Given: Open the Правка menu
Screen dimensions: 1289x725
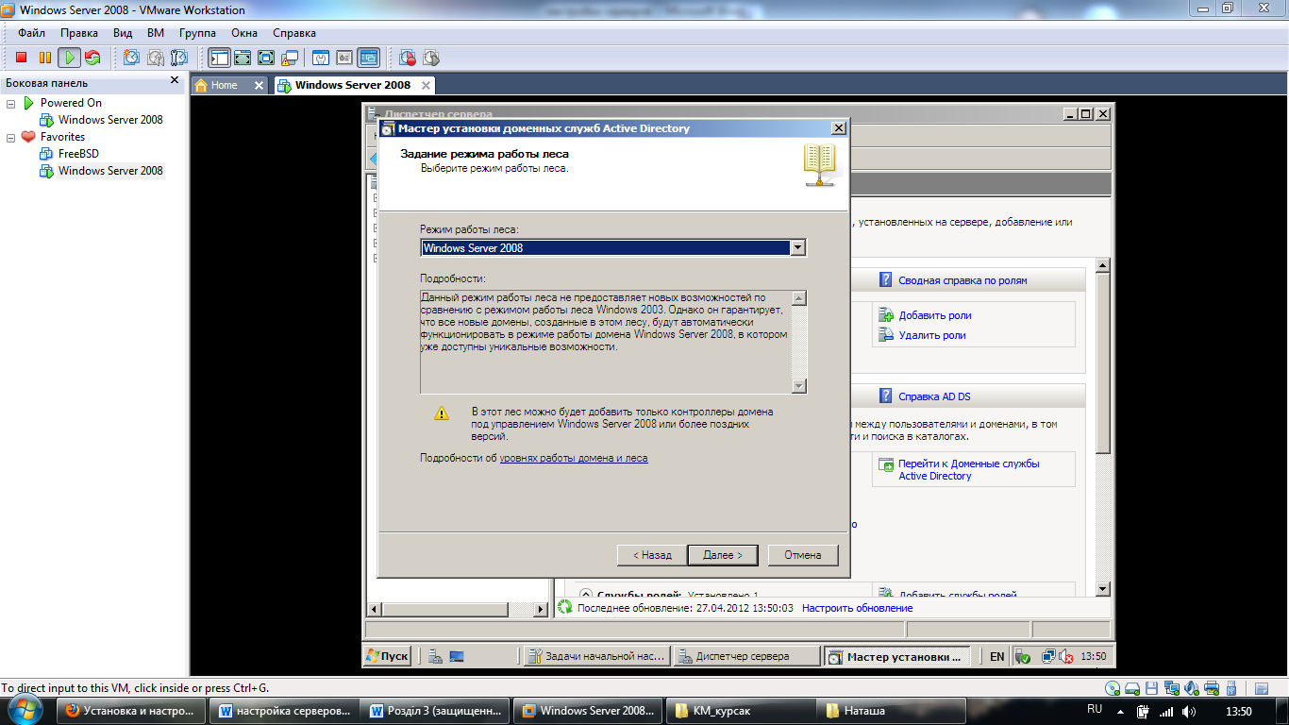Looking at the screenshot, I should click(x=79, y=33).
